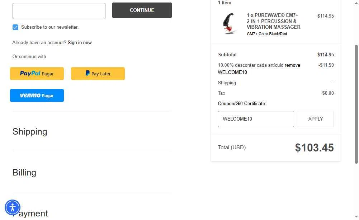Select the PUREWAVE CM7+ product title
The width and height of the screenshot is (359, 220).
pyautogui.click(x=274, y=21)
